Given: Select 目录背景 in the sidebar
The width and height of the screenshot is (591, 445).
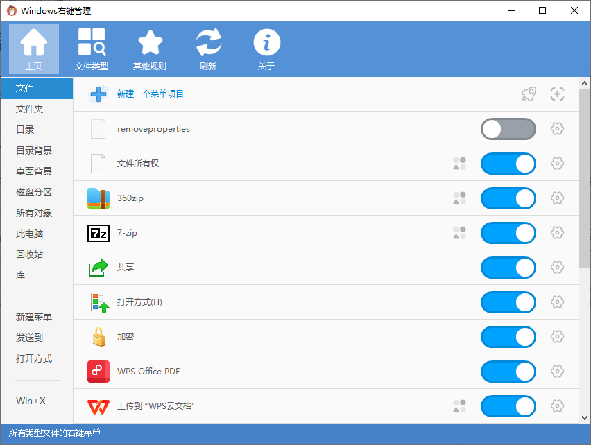Looking at the screenshot, I should [x=37, y=150].
